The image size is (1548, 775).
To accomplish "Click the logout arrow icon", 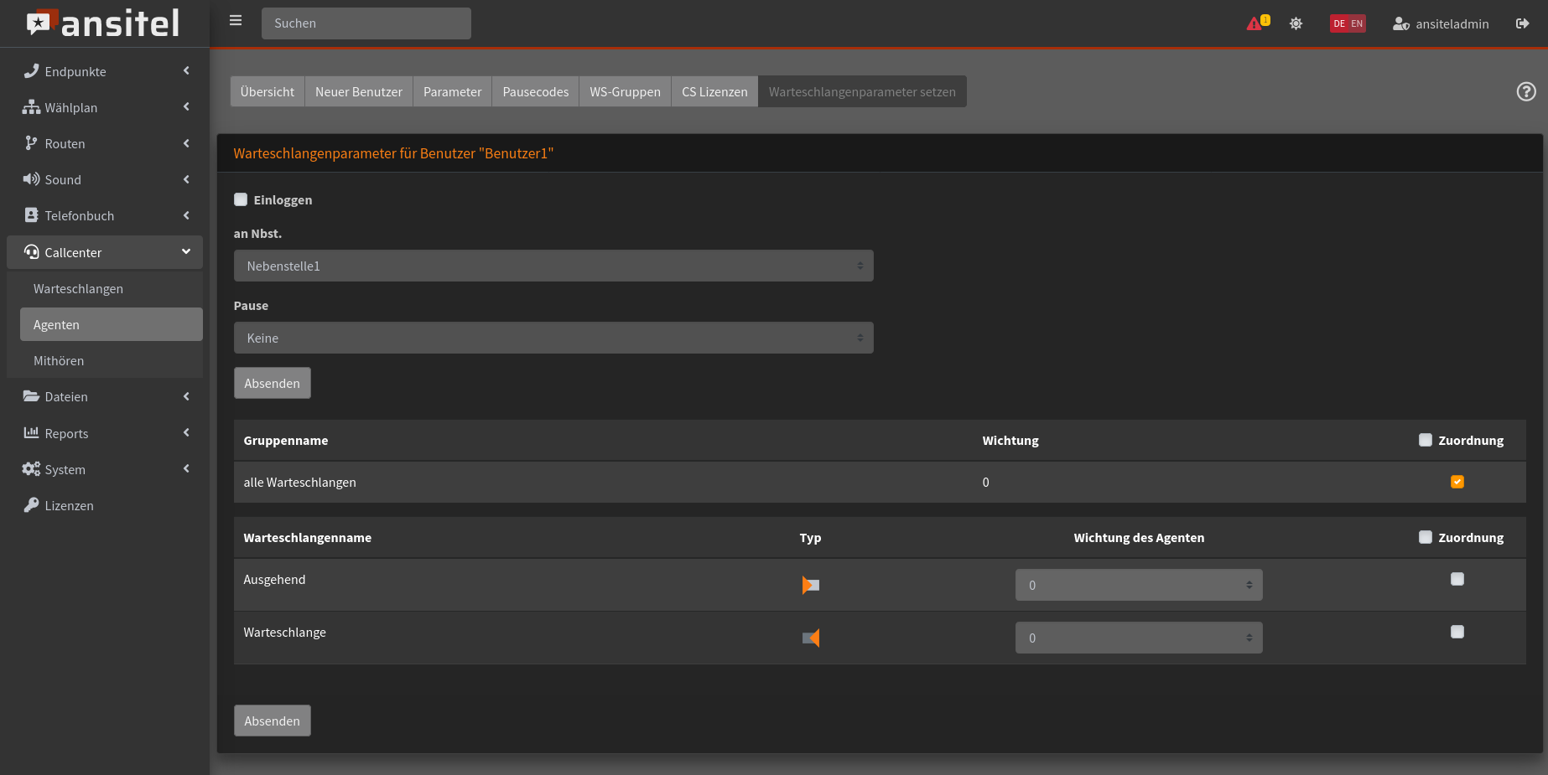I will (1522, 23).
